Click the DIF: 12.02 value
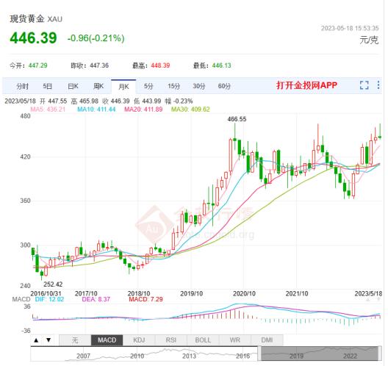 click(x=49, y=299)
